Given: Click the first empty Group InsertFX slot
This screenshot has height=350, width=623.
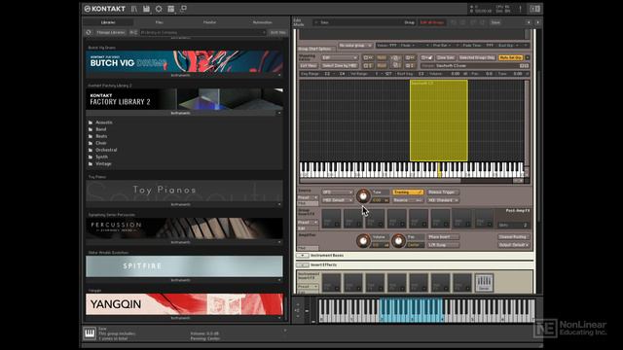Looking at the screenshot, I should click(331, 219).
